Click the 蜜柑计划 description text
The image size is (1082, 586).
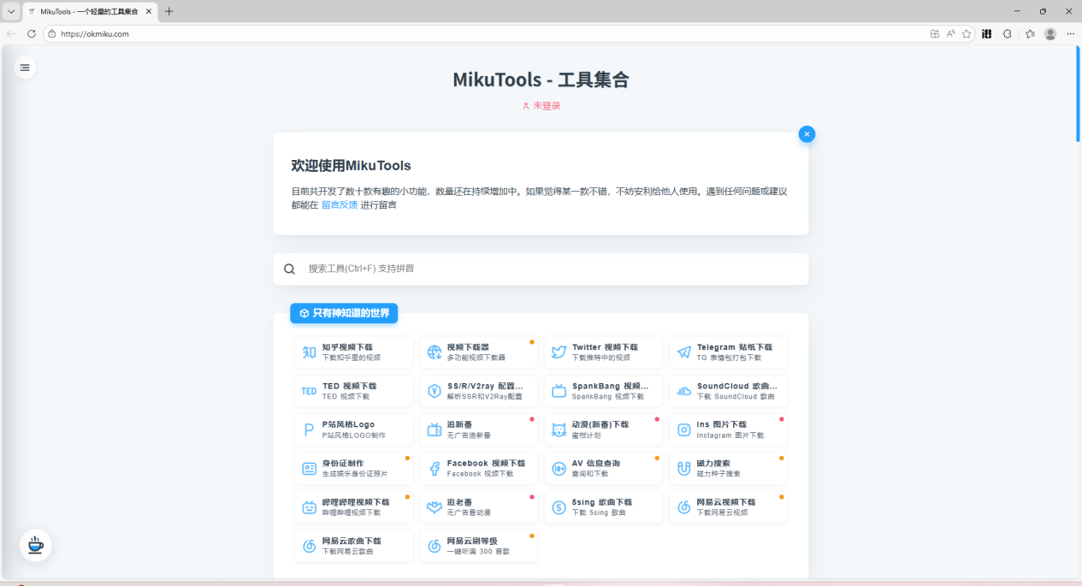point(586,435)
